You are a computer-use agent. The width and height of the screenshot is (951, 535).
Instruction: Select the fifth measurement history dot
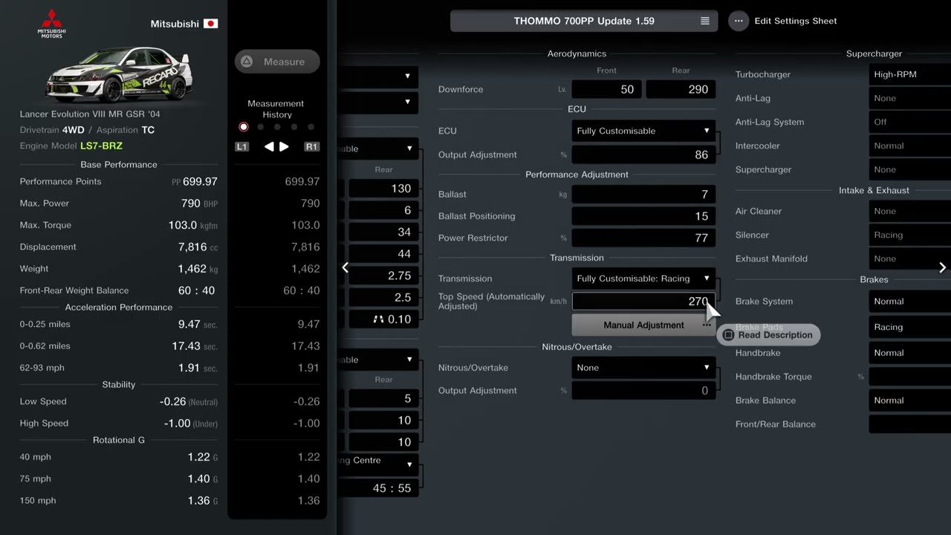click(311, 127)
